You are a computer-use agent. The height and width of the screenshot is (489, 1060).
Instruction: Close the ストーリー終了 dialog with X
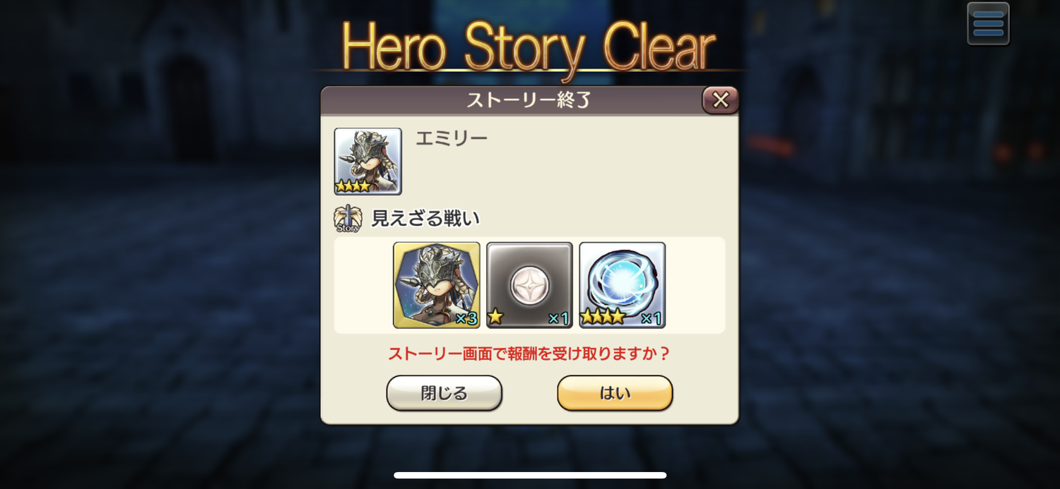pos(720,100)
